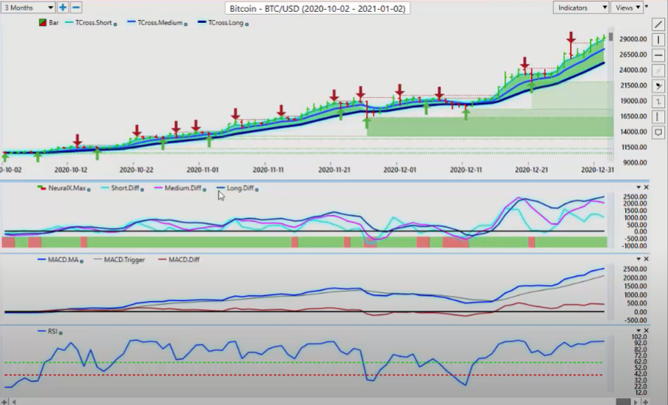This screenshot has height=405, width=668.
Task: Close the RSI indicator panel
Action: (x=646, y=330)
